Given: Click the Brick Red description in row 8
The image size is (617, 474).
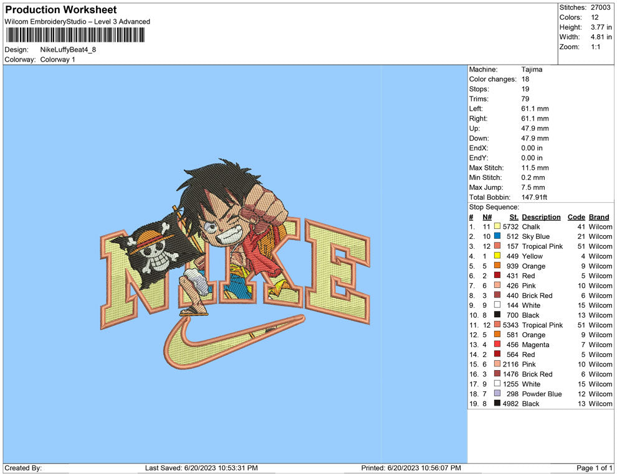Looking at the screenshot, I should click(537, 295).
